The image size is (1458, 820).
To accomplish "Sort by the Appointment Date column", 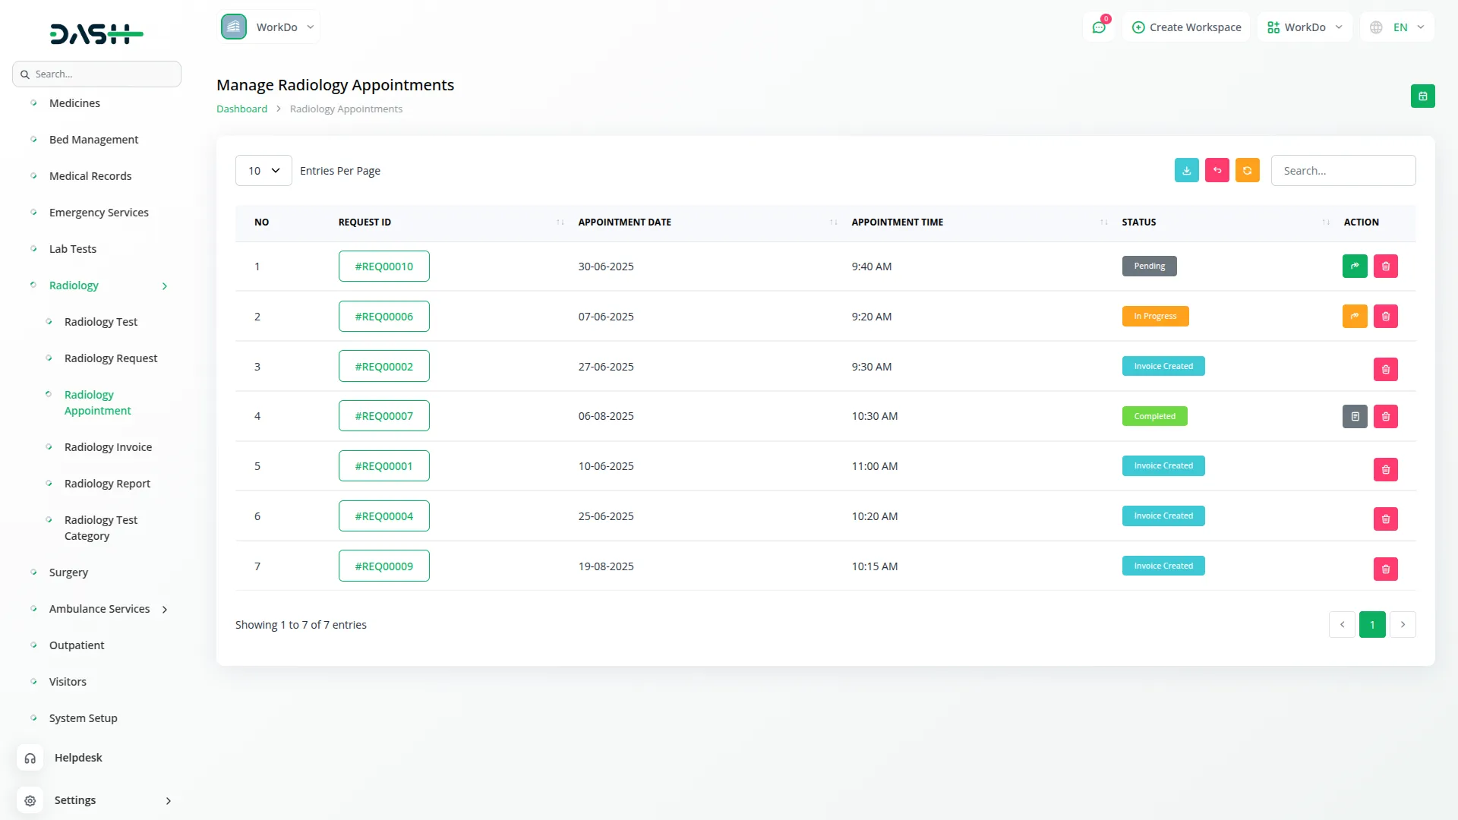I will [624, 222].
